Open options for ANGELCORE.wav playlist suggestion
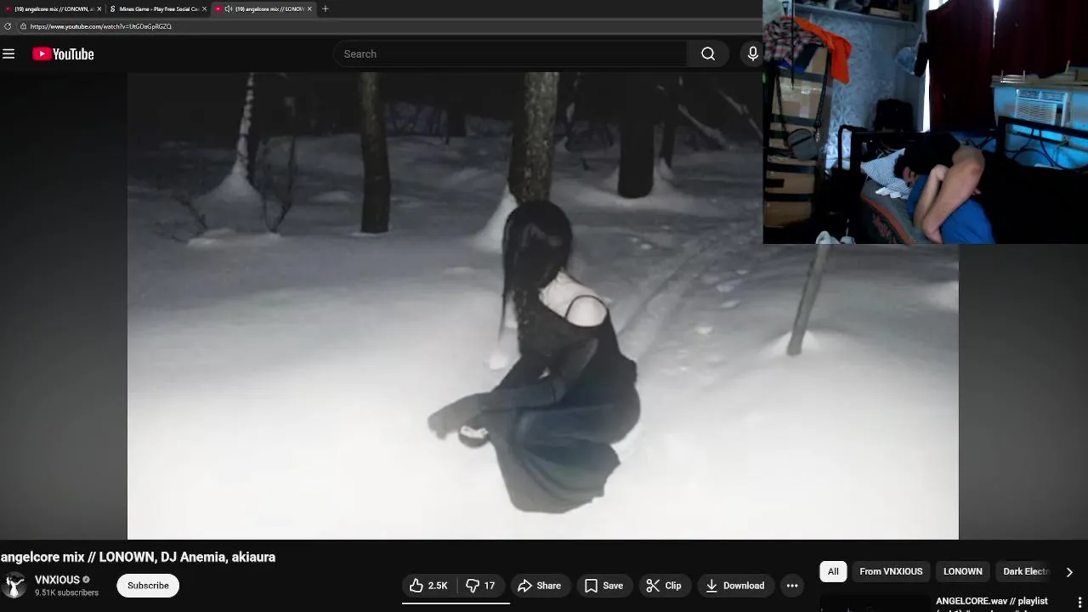 [x=1080, y=603]
